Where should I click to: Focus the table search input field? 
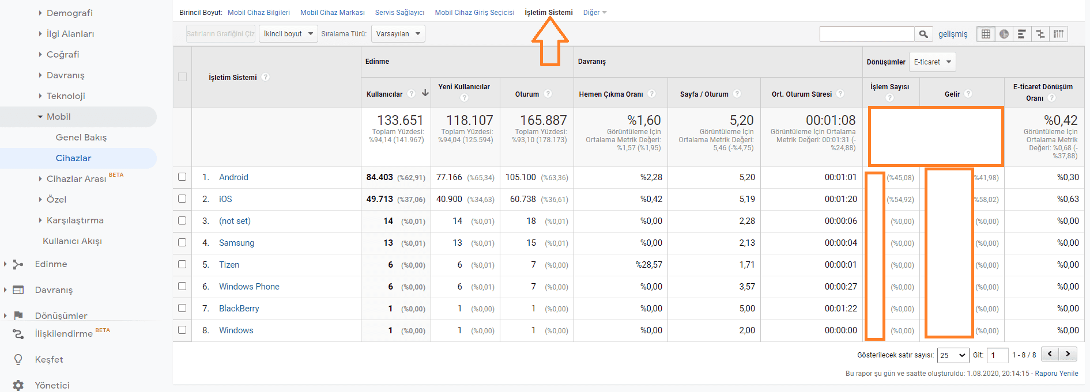point(867,34)
